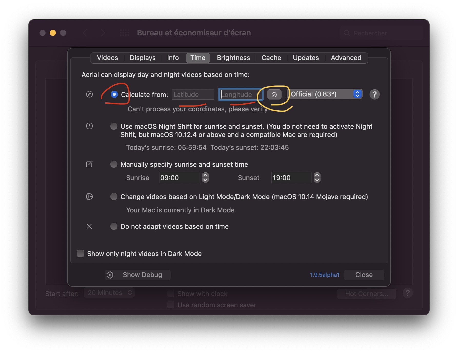
Task: Open the Official (0.83°) dropdown
Action: [324, 94]
